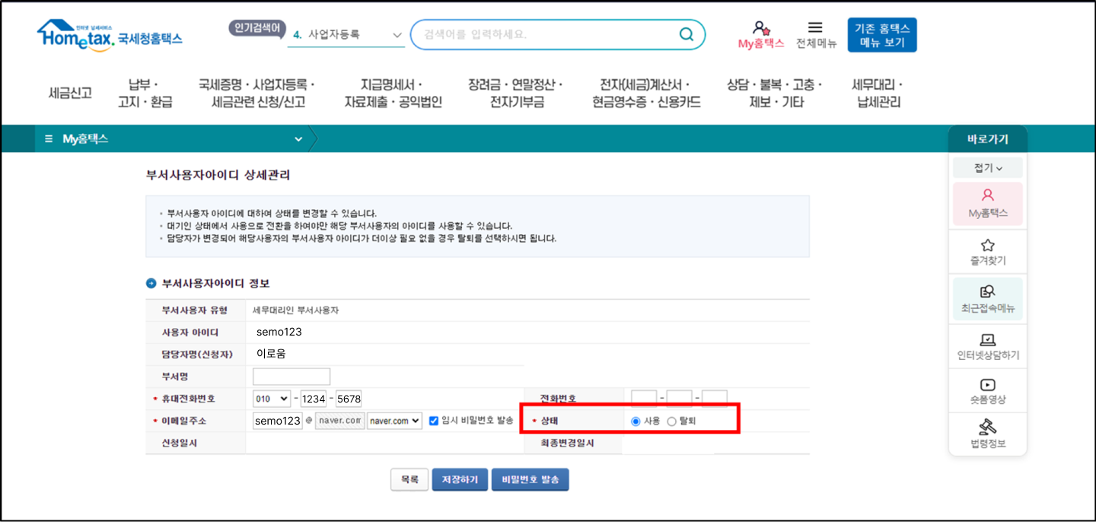Open 전체메뉴 hamburger icon

pyautogui.click(x=815, y=28)
